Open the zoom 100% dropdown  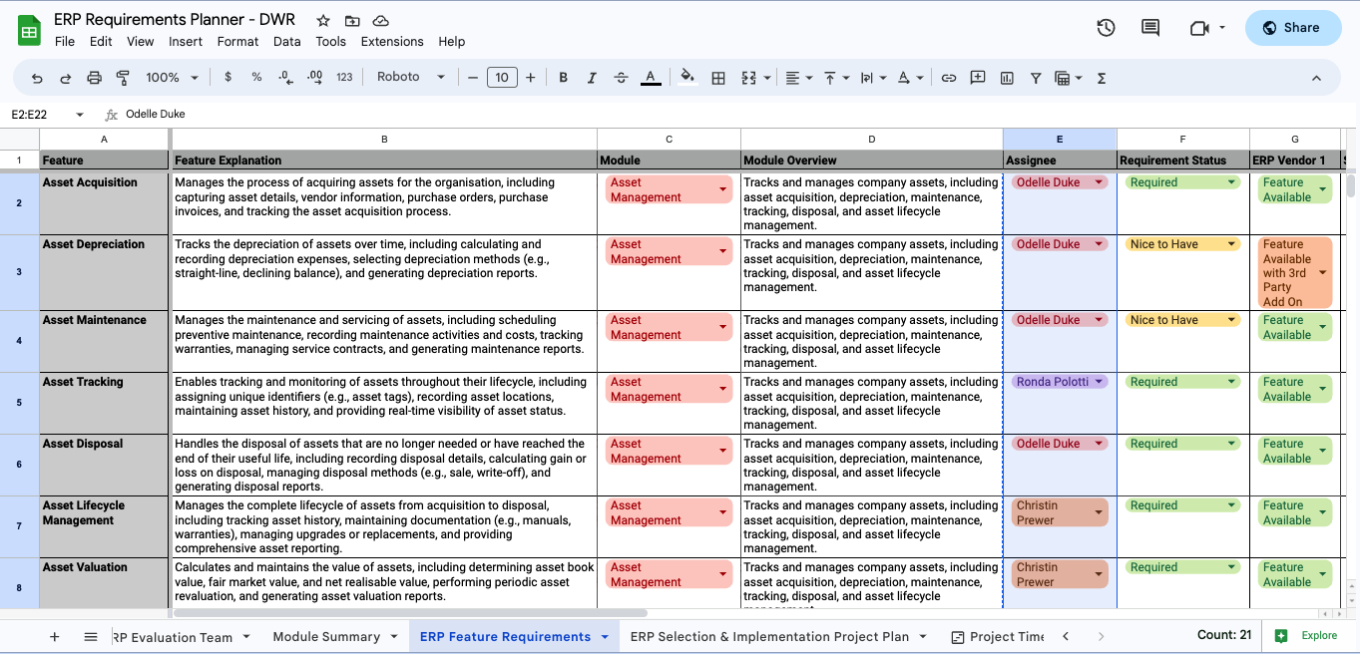[x=172, y=77]
